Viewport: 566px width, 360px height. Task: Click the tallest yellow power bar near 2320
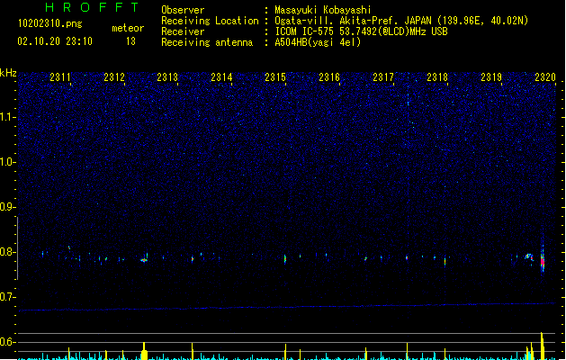pos(543,346)
